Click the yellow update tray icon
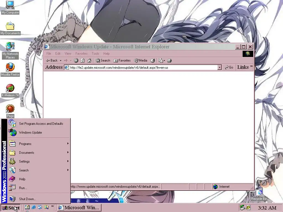283x212 pixels. [248, 208]
